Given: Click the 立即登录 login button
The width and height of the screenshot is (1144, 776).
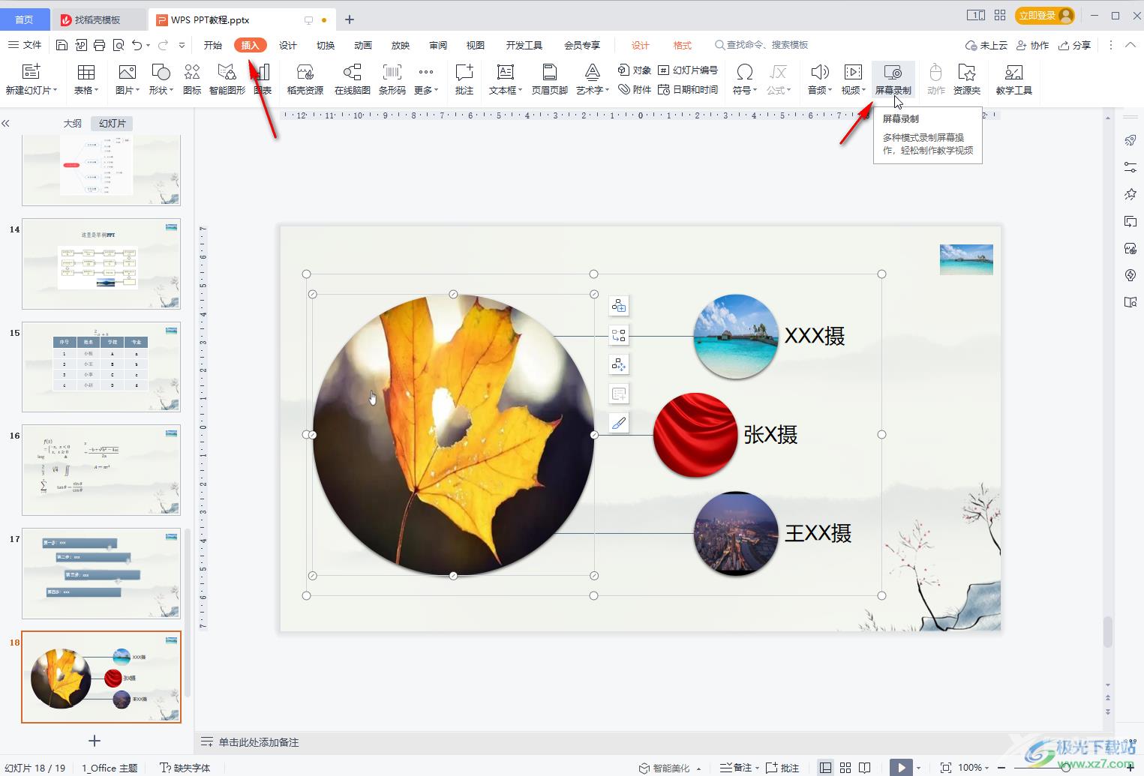Looking at the screenshot, I should [1045, 15].
